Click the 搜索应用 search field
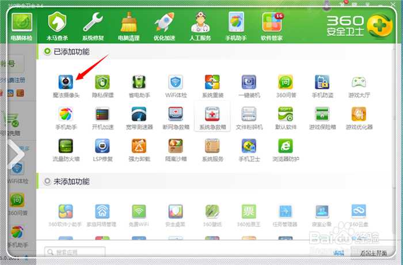This screenshot has width=403, height=265. point(75,252)
